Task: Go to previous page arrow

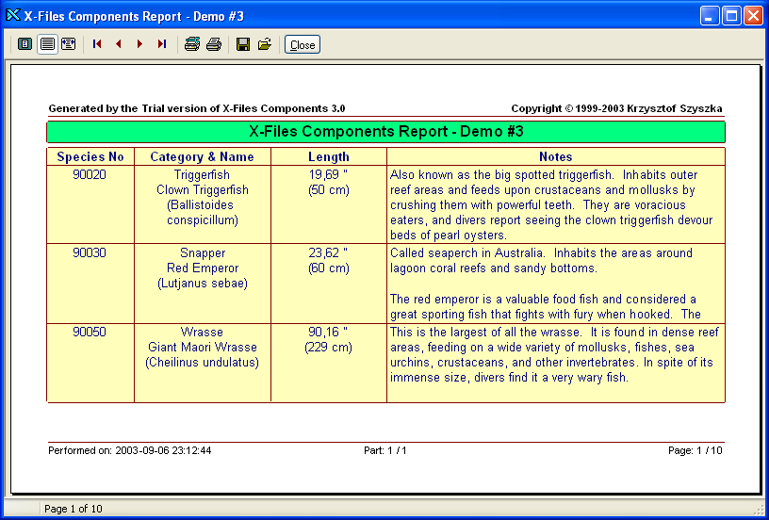Action: coord(119,44)
